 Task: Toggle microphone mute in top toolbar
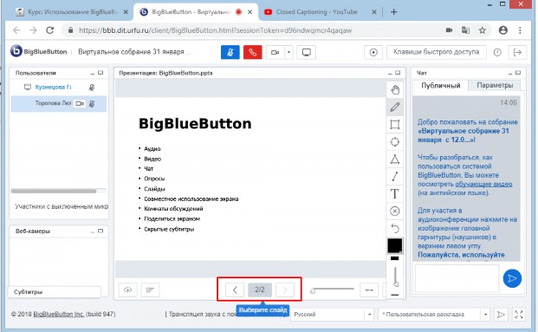tap(230, 53)
